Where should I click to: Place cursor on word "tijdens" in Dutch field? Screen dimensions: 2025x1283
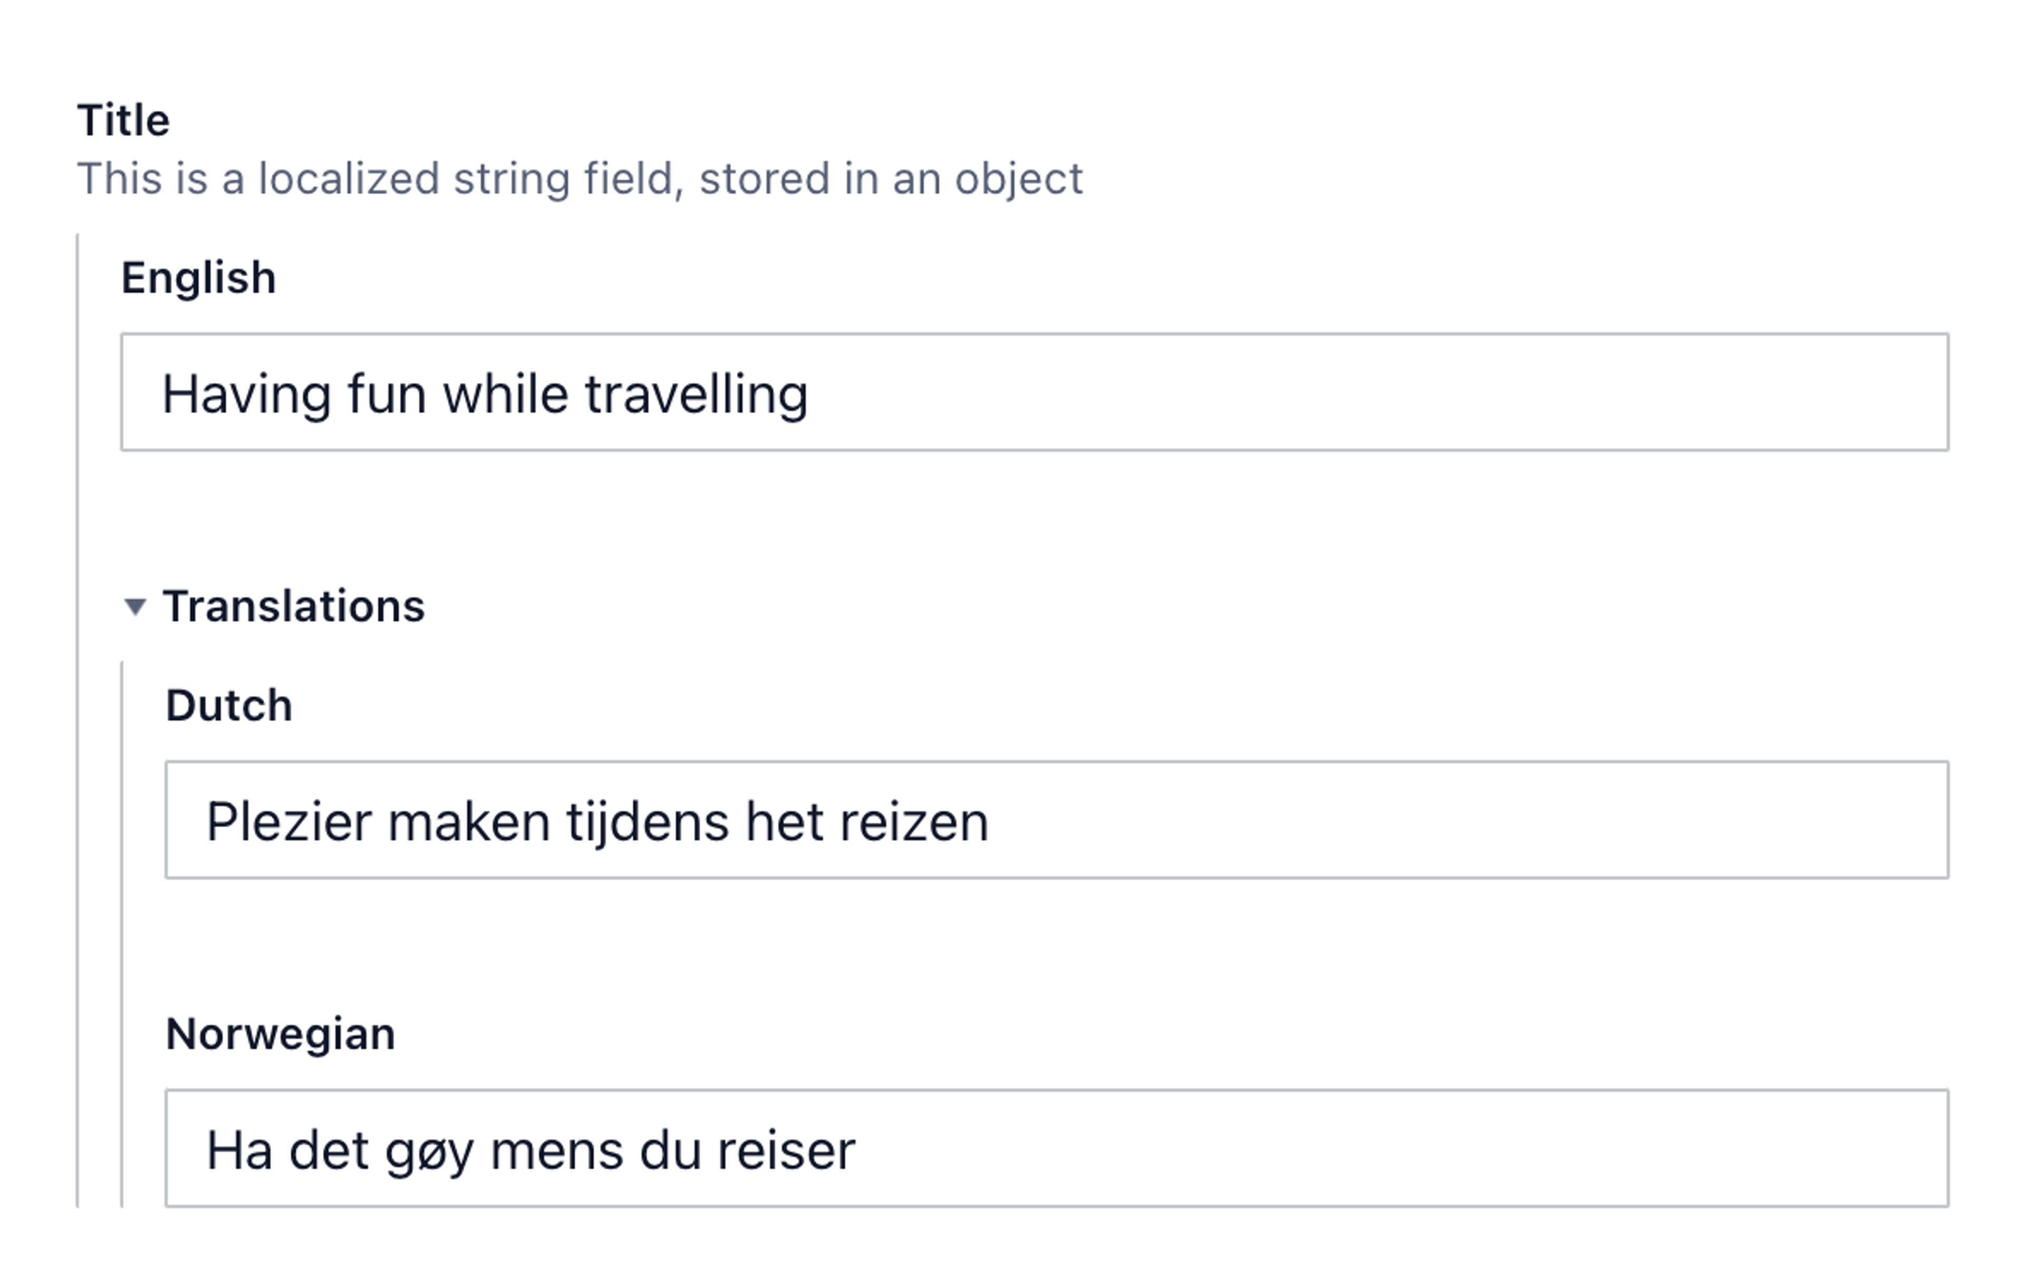pos(648,822)
